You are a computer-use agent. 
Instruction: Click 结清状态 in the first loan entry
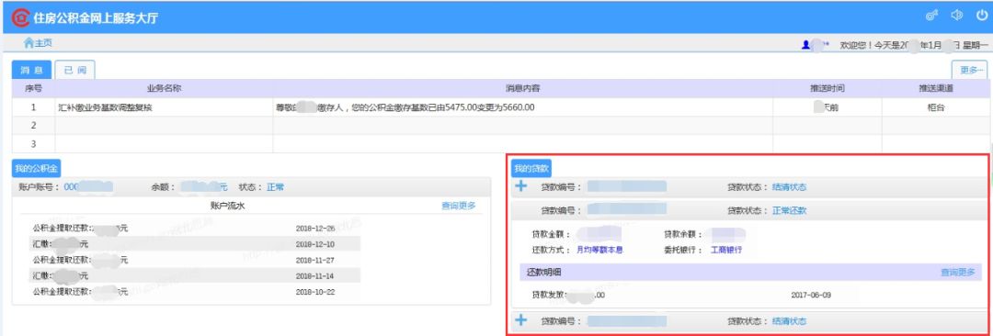(789, 186)
